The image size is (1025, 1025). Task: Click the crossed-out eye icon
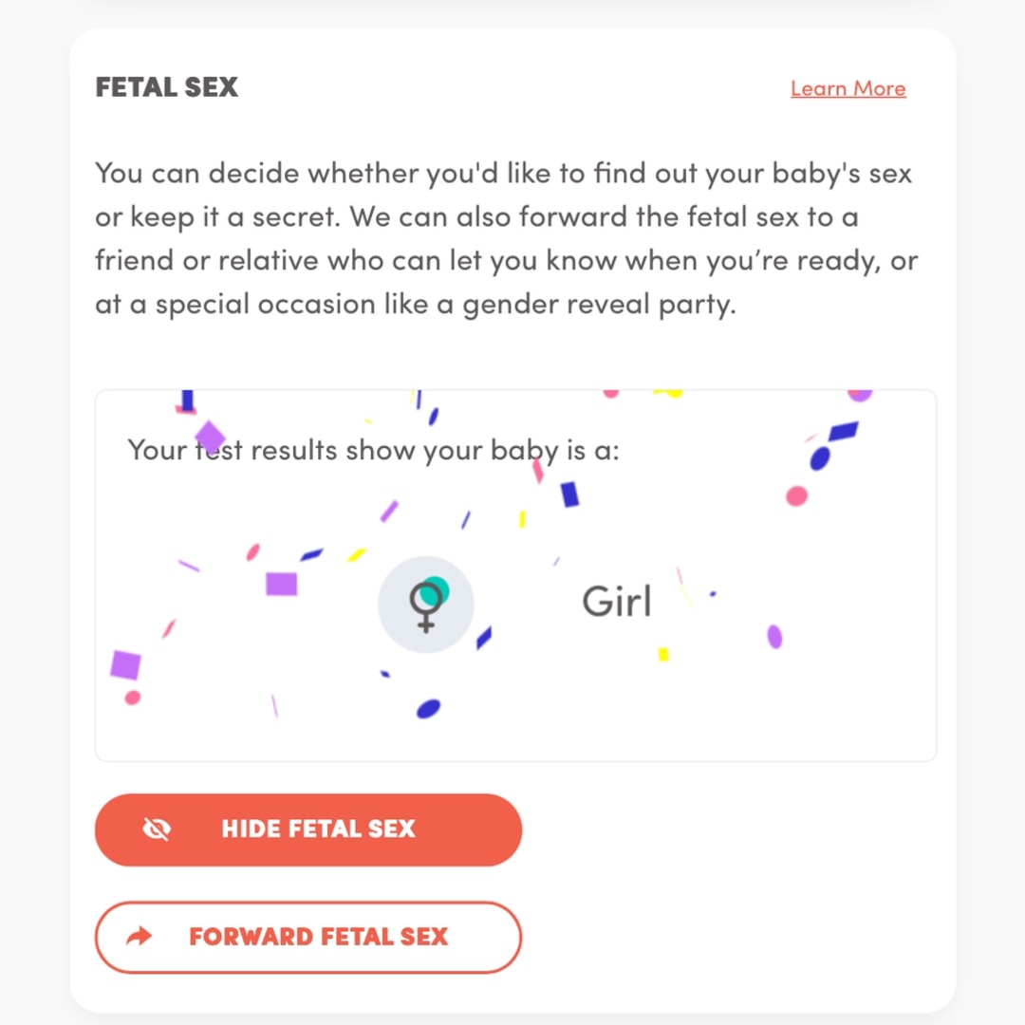[156, 829]
